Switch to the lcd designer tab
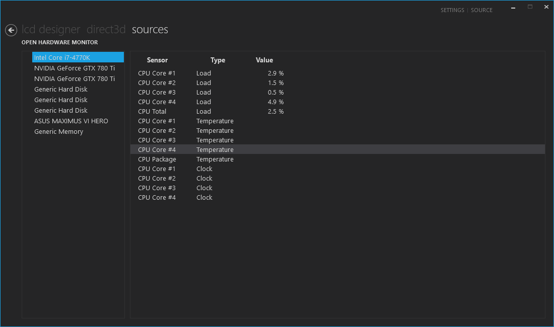 tap(51, 30)
